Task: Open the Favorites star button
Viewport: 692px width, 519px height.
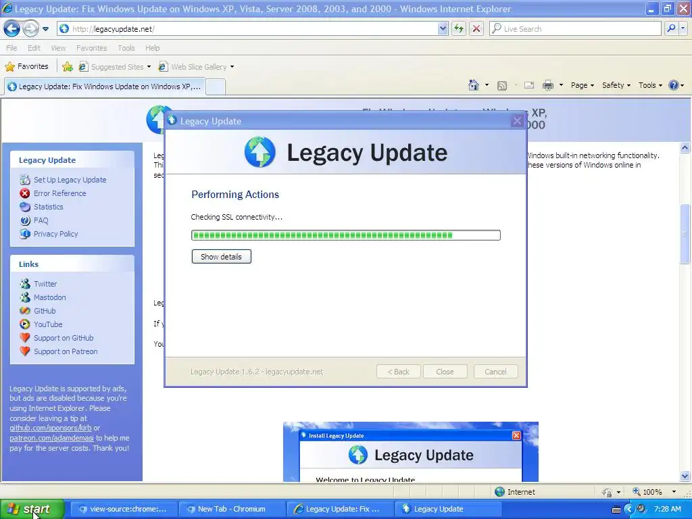Action: pyautogui.click(x=26, y=67)
